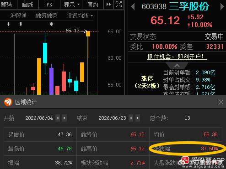Click the first up-down arrow marker
The image size is (226, 169).
[8, 24]
